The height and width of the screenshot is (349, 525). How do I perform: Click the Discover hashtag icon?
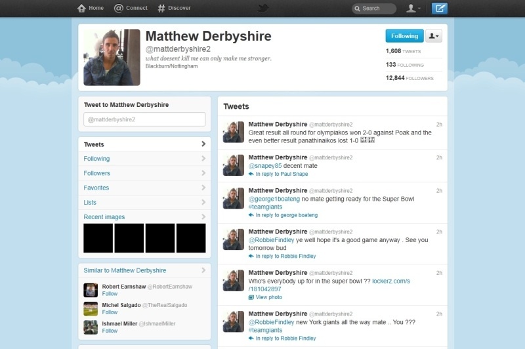tap(161, 8)
